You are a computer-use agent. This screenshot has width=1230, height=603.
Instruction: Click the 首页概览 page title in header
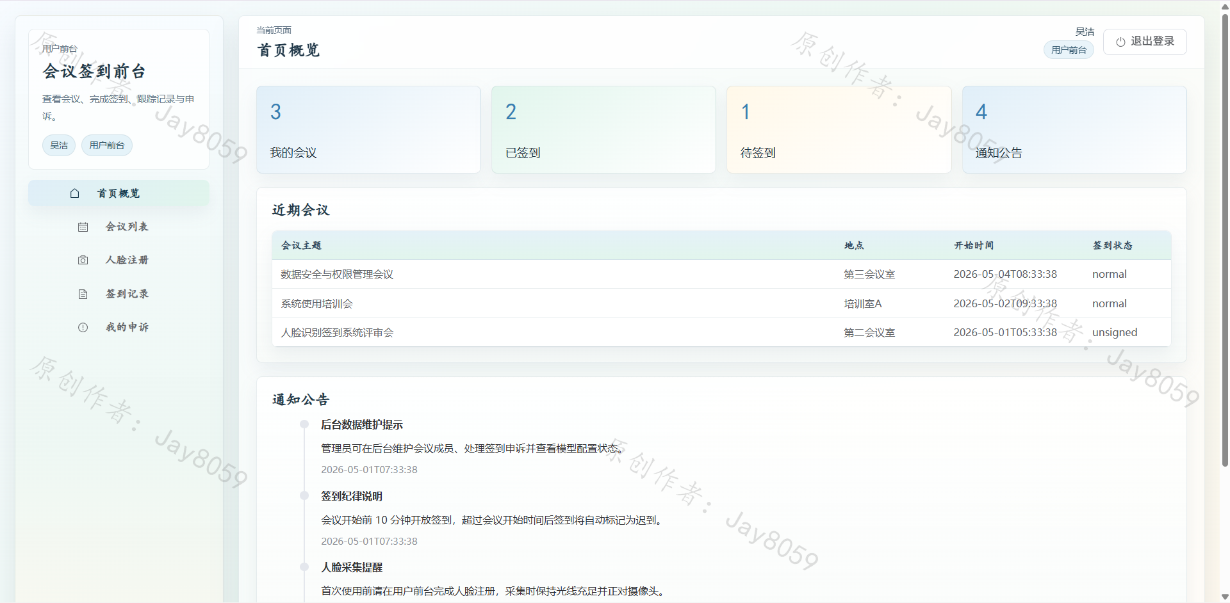click(288, 50)
